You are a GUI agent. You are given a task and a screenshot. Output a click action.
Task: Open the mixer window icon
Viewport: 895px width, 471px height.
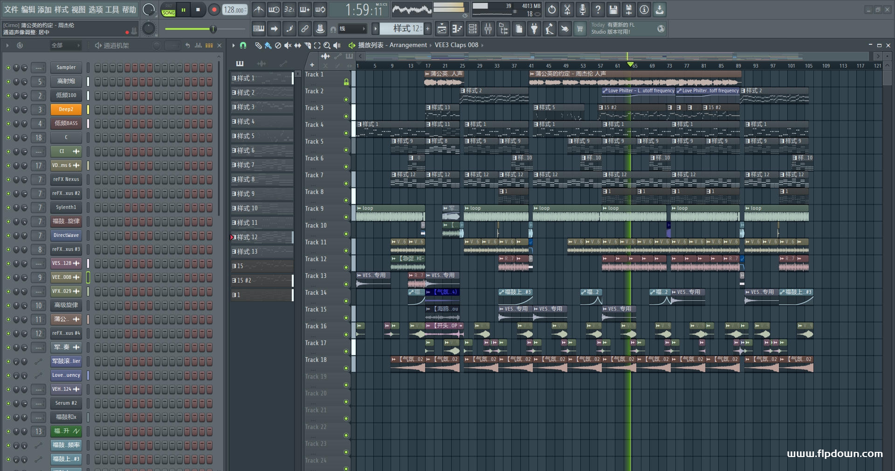[488, 29]
